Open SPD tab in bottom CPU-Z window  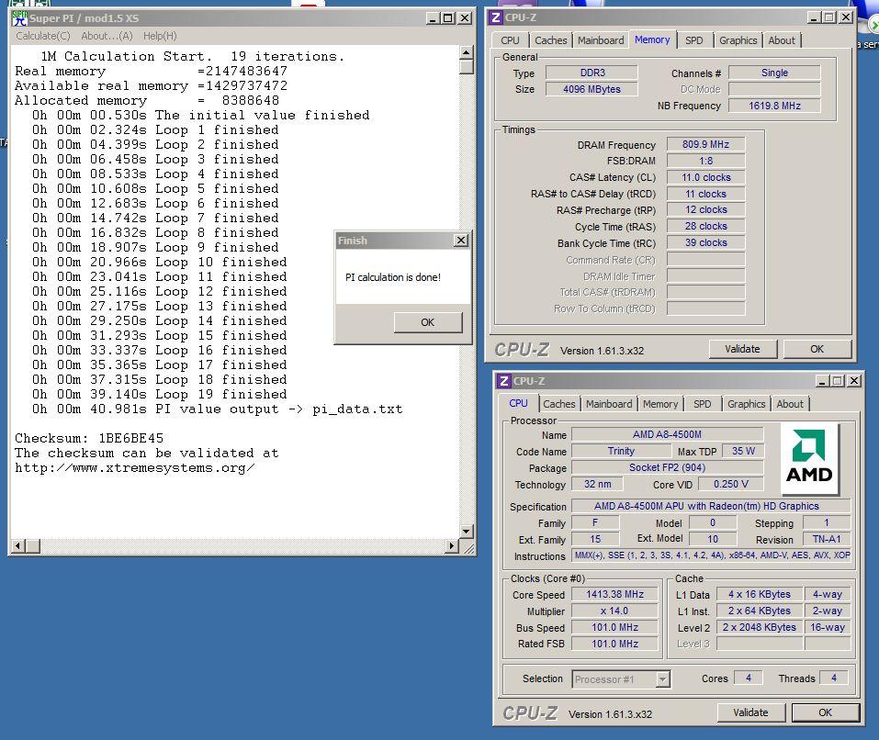click(x=702, y=404)
